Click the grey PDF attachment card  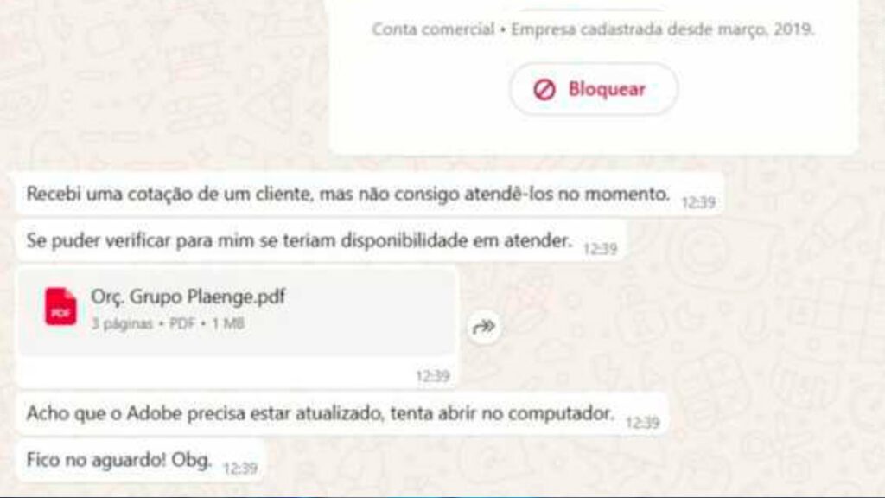(x=237, y=312)
